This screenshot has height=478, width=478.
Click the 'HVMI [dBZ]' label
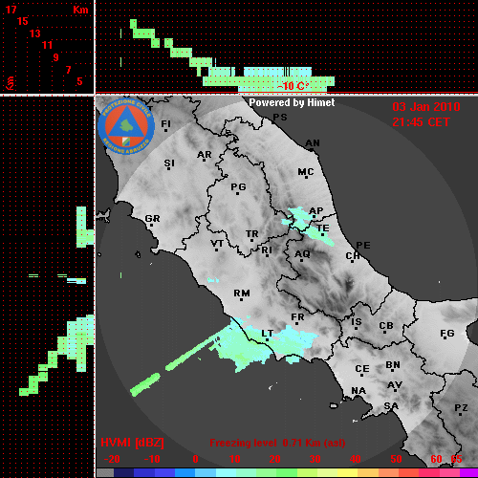click(x=132, y=443)
